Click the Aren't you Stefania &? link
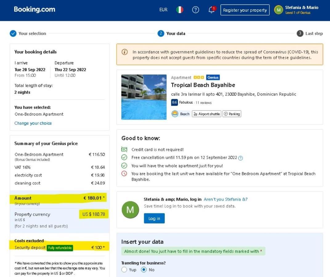 tap(226, 199)
